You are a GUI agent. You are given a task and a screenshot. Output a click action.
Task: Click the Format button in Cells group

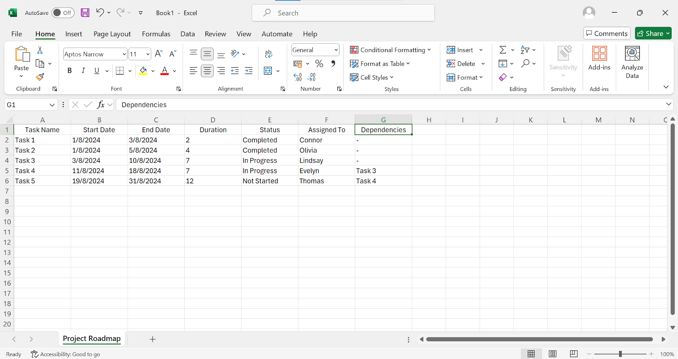point(464,77)
